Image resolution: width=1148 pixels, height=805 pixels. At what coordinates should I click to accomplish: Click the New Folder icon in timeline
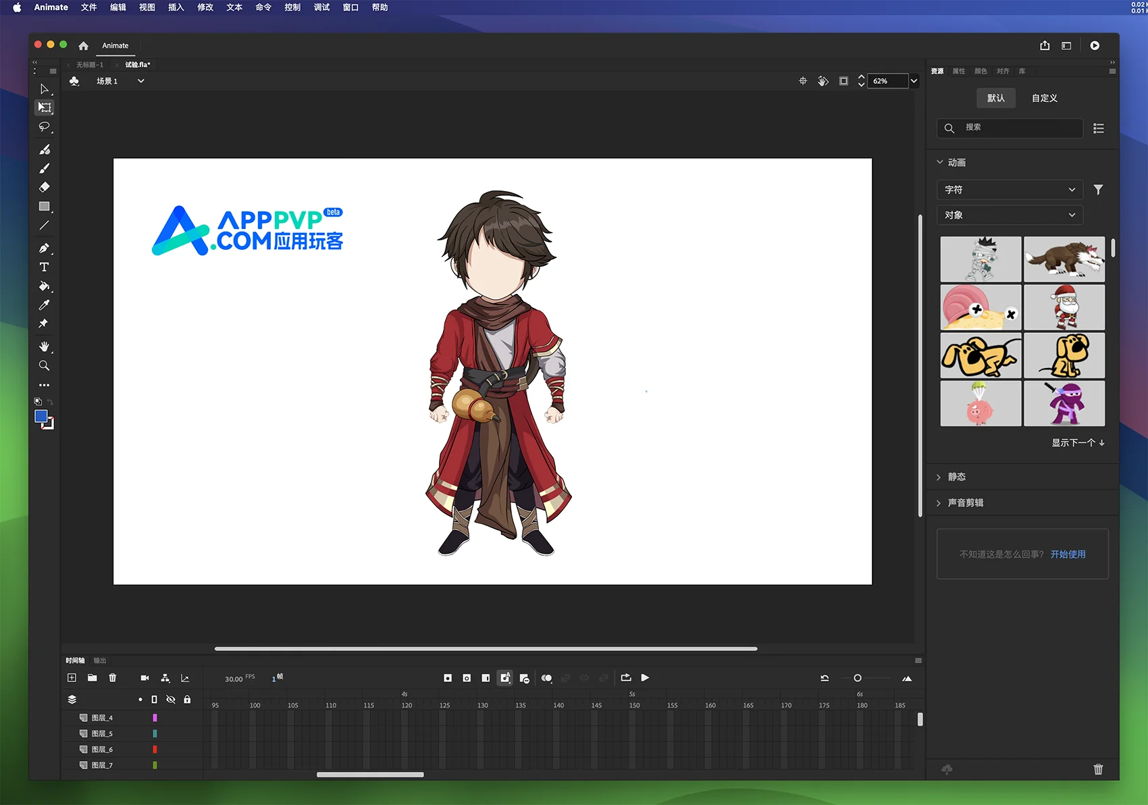click(x=93, y=677)
